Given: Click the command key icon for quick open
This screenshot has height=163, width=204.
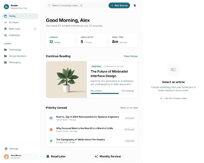Looking at the screenshot, I should pos(161,98).
